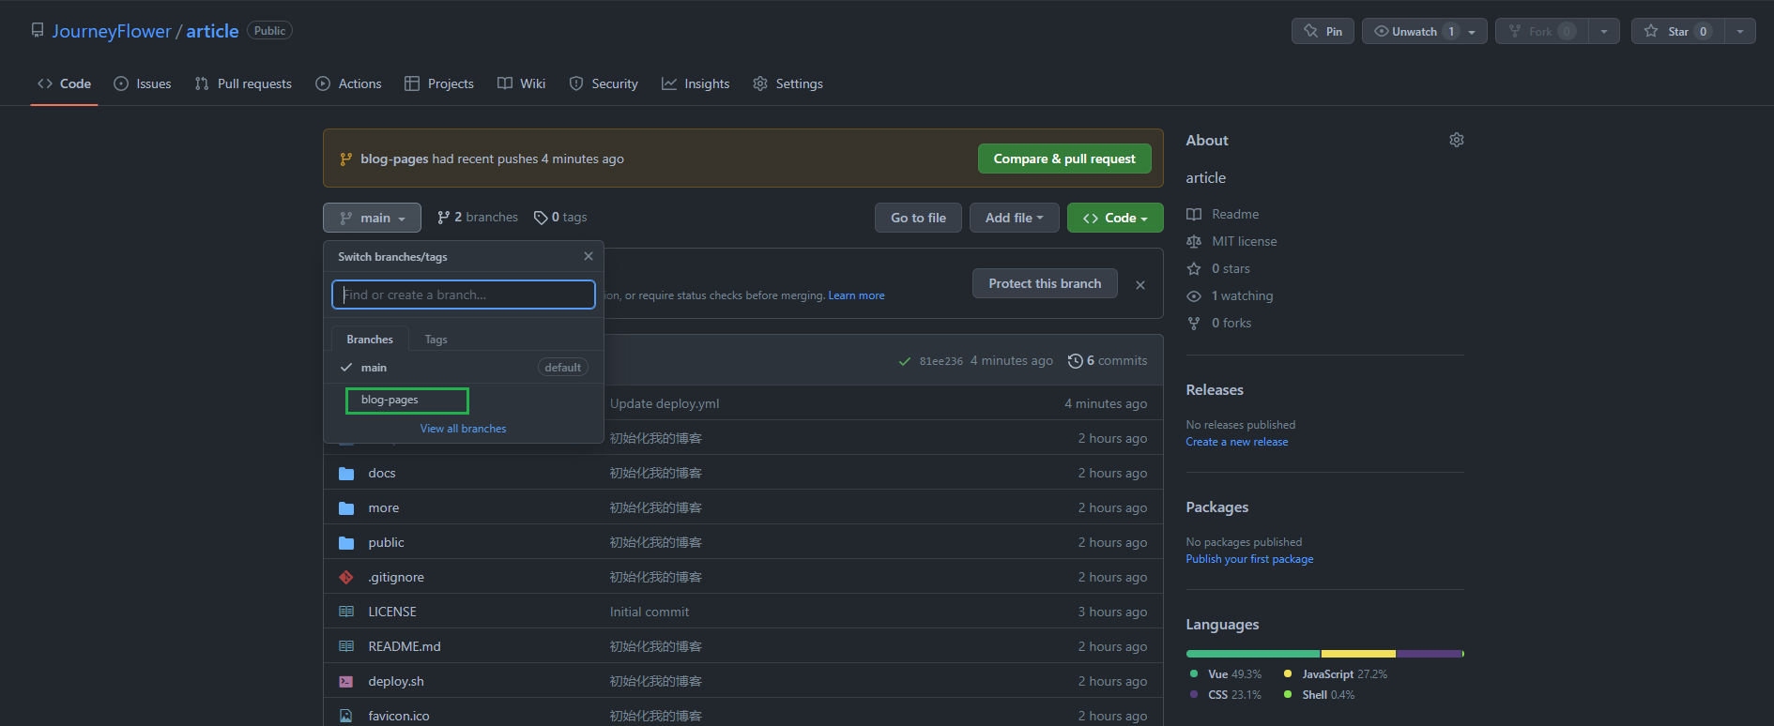The width and height of the screenshot is (1774, 726).
Task: Open the Security tab
Action: 604,83
